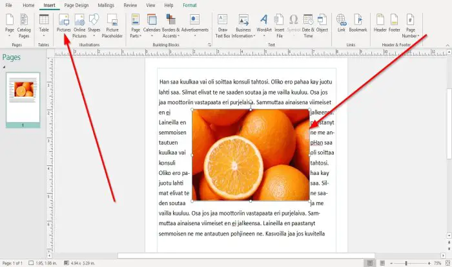Click the vertical scrollbar down arrow
This screenshot has height=267, width=452.
pos(449,235)
